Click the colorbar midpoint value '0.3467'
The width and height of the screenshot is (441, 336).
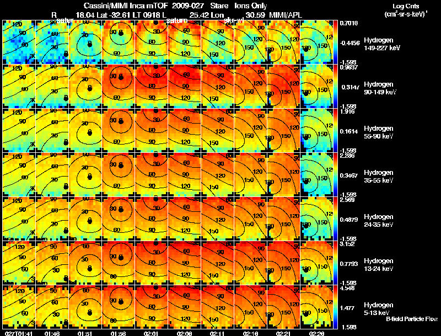click(x=349, y=175)
